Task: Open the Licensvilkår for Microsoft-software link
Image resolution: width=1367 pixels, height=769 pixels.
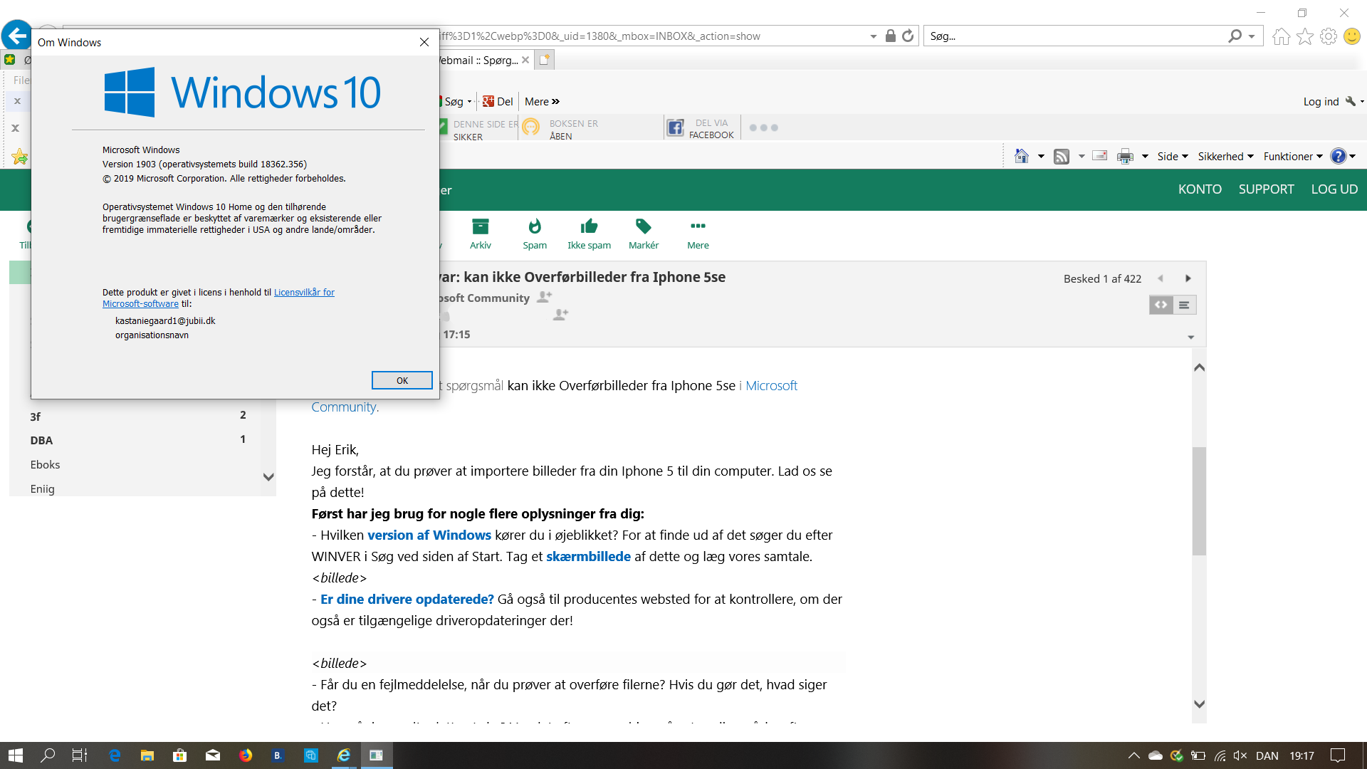Action: pyautogui.click(x=304, y=292)
